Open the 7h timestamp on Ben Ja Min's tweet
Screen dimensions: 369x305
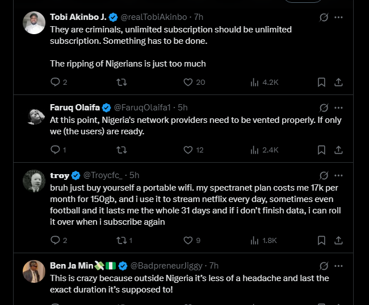click(x=214, y=266)
